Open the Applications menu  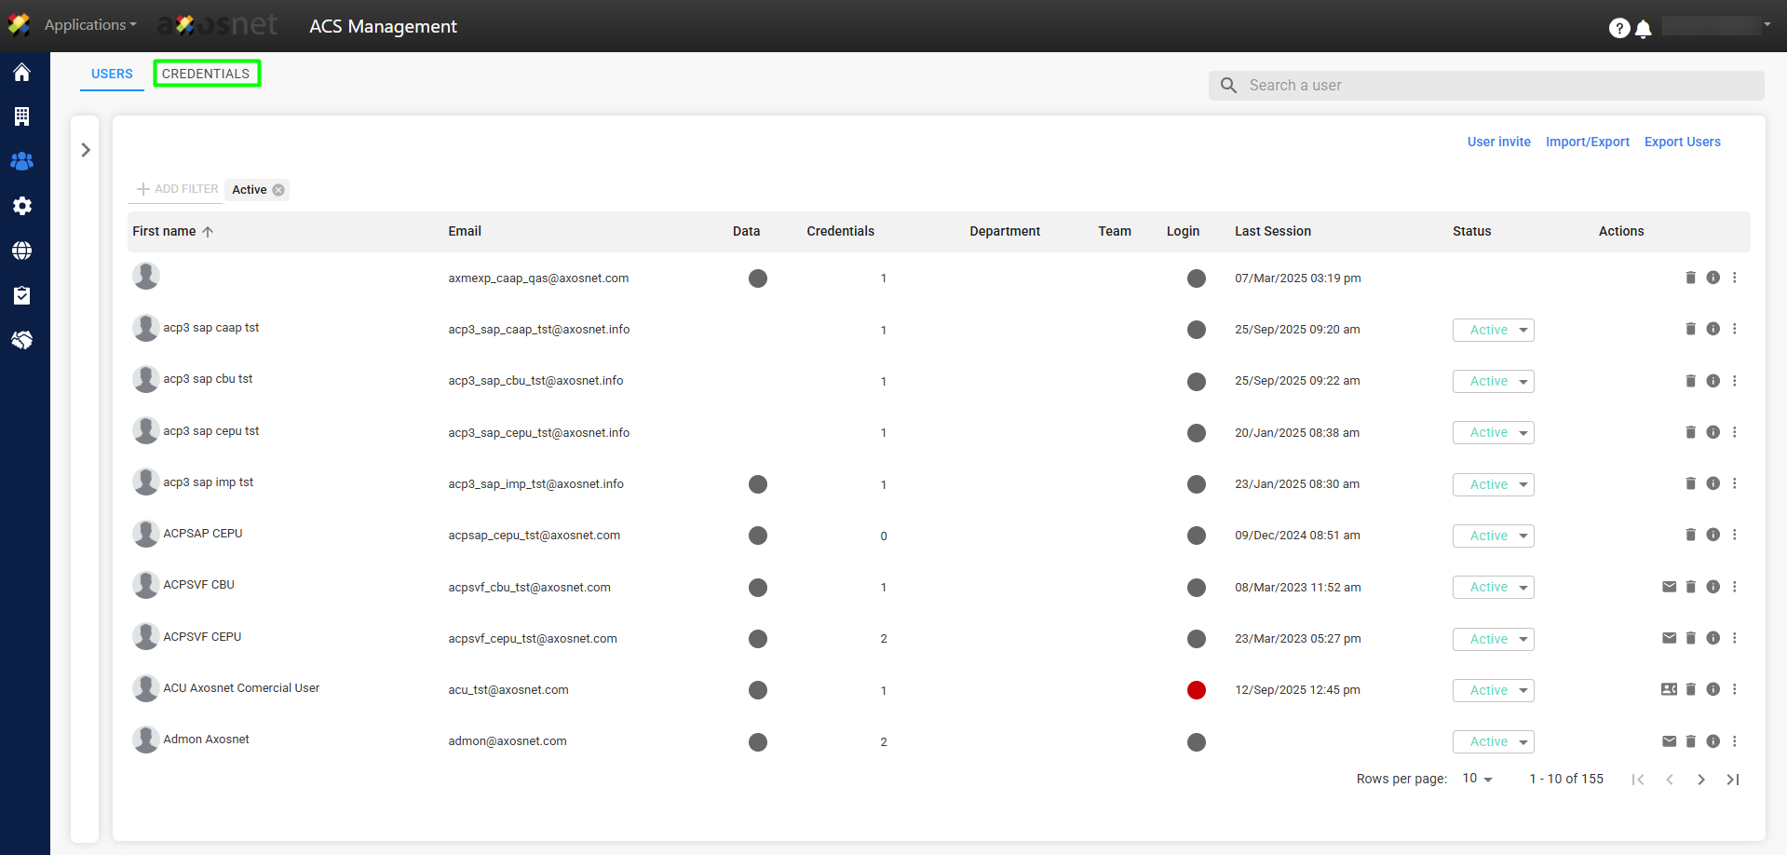[x=89, y=25]
